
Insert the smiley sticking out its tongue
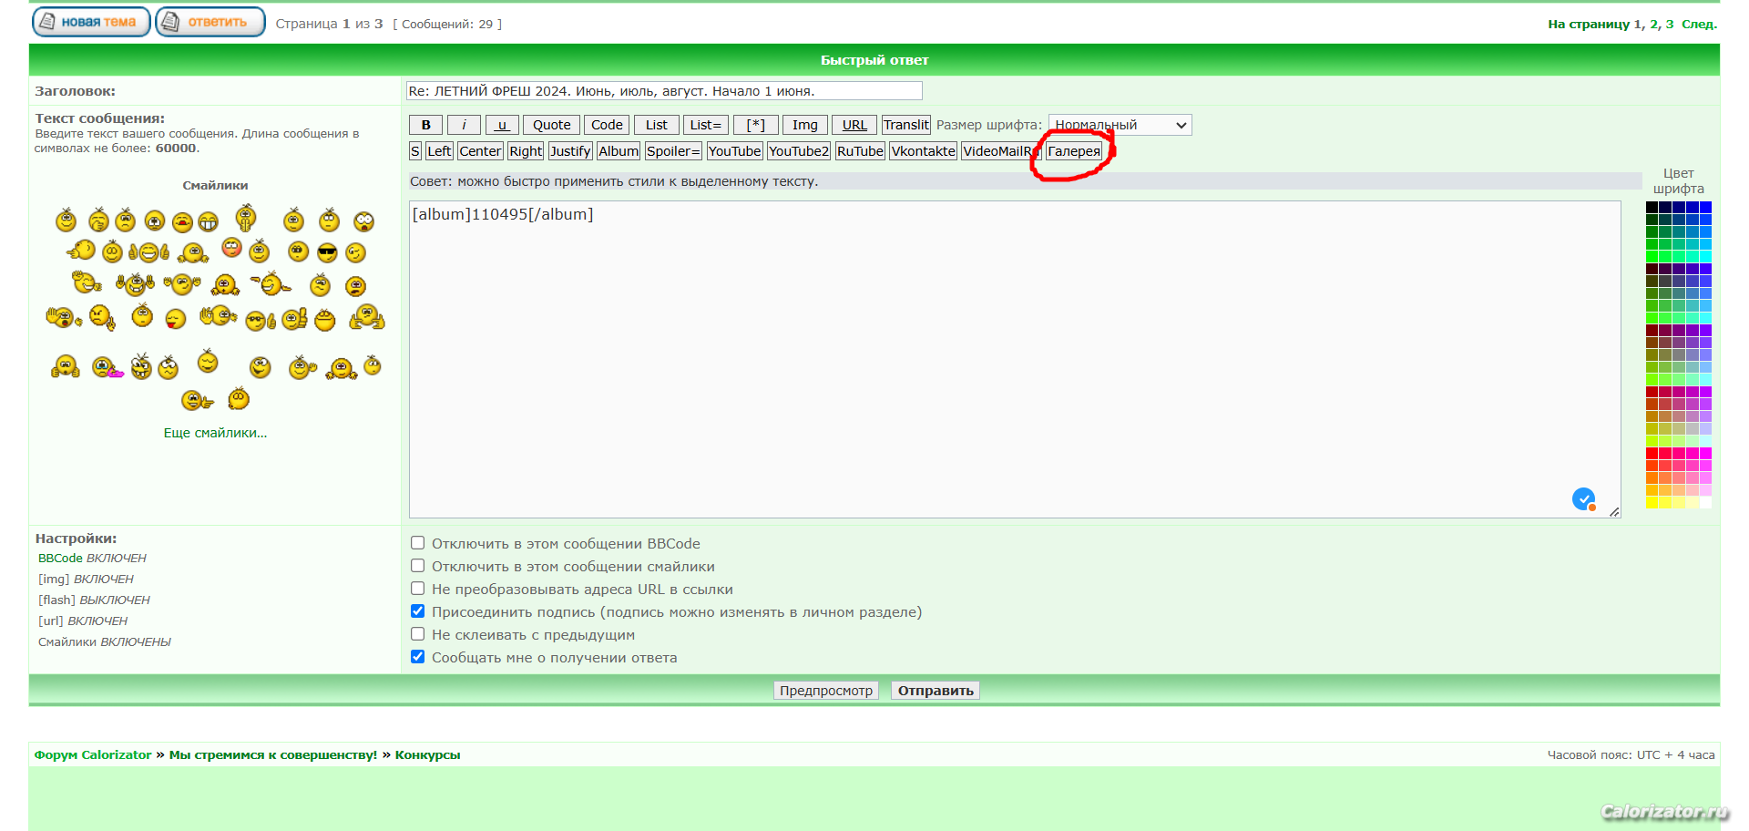(x=176, y=319)
